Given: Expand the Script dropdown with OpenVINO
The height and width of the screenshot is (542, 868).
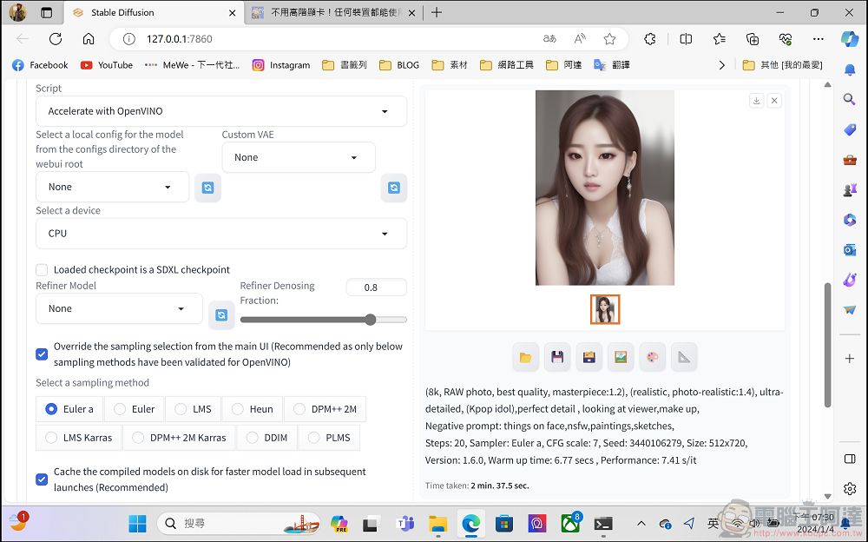Looking at the screenshot, I should (221, 111).
